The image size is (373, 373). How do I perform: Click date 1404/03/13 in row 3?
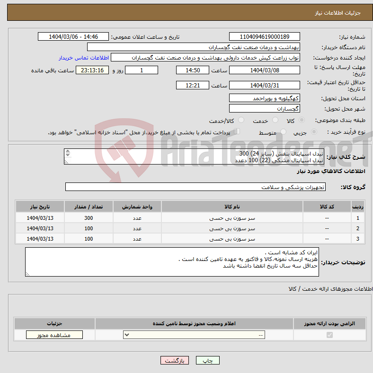(x=40, y=239)
